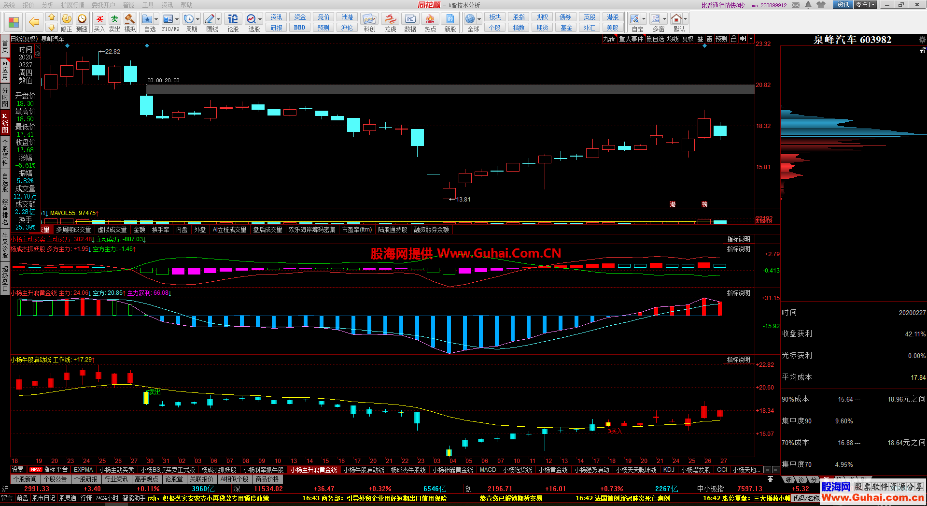Open the 全球 global markets globe
This screenshot has height=506, width=927.
(x=470, y=19)
